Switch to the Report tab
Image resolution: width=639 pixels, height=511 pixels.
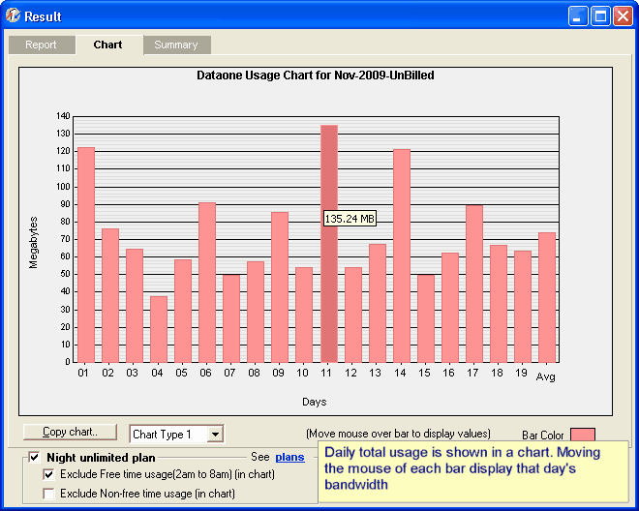pos(41,45)
